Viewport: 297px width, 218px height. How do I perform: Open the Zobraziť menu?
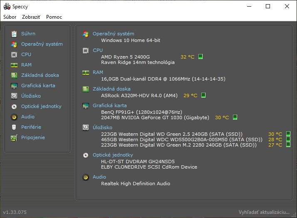pos(31,17)
